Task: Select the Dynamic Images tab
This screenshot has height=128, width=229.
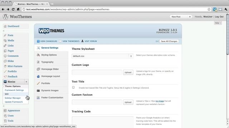Action: (51, 90)
